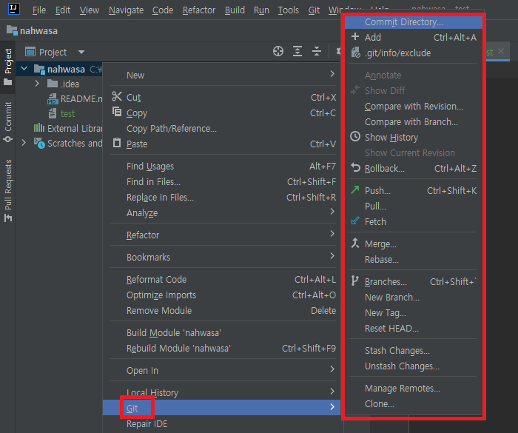Screen dimensions: 518x433
Task: Open the Pull Requests side tab
Action: click(x=8, y=191)
